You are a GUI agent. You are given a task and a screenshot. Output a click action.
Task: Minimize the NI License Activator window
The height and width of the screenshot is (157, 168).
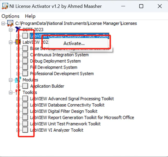123,6
